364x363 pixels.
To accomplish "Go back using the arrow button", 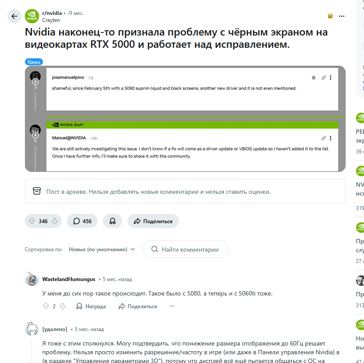I will [14, 16].
